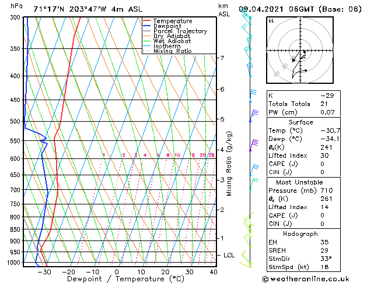Click the Most Unstable section heading
The image size is (367, 283).
(299, 182)
